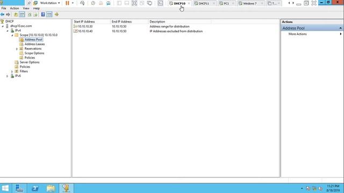Open File Explorer from the taskbar
The image size is (344, 193).
click(x=51, y=188)
